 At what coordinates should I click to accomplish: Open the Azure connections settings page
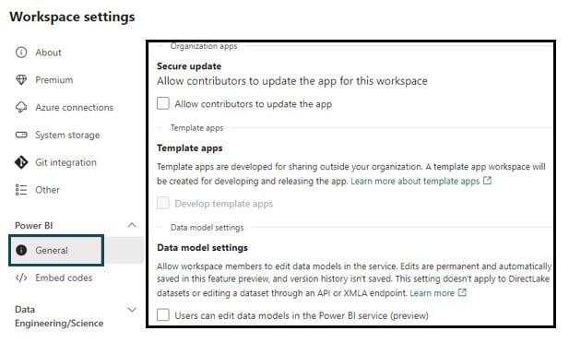[x=75, y=108]
